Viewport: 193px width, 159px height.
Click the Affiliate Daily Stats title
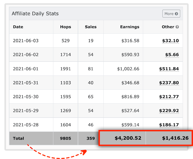click(x=35, y=14)
